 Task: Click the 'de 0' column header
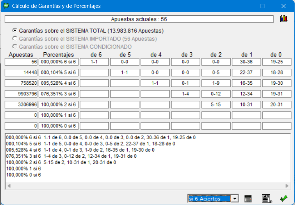(276, 55)
